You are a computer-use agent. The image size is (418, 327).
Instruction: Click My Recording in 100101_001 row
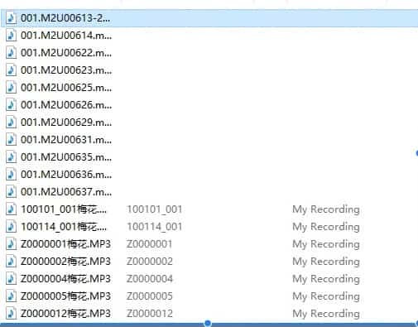point(326,210)
